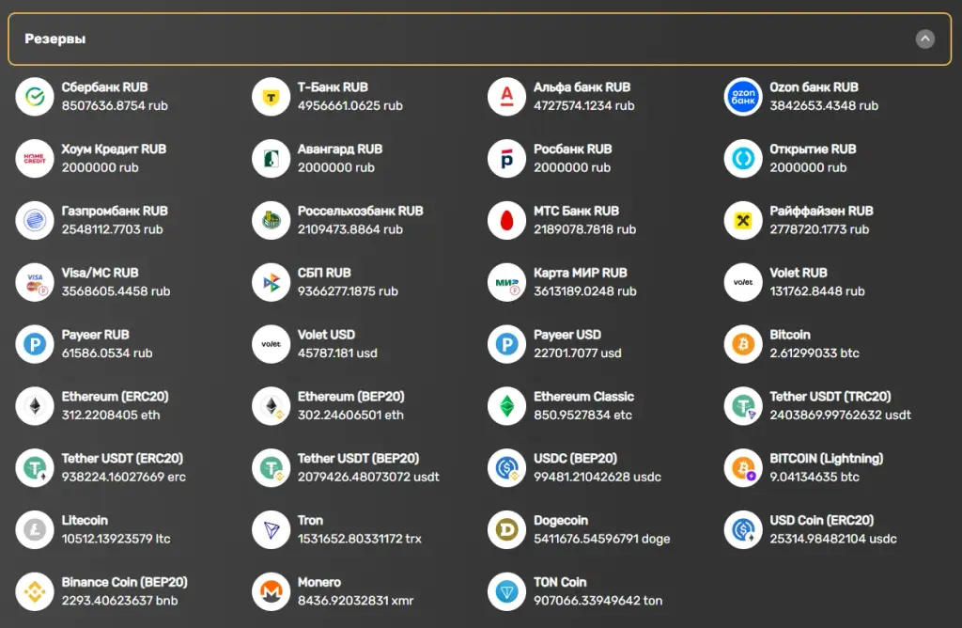Screen dimensions: 962x628
Task: Click the value 131762.8448 rub
Action: point(817,291)
